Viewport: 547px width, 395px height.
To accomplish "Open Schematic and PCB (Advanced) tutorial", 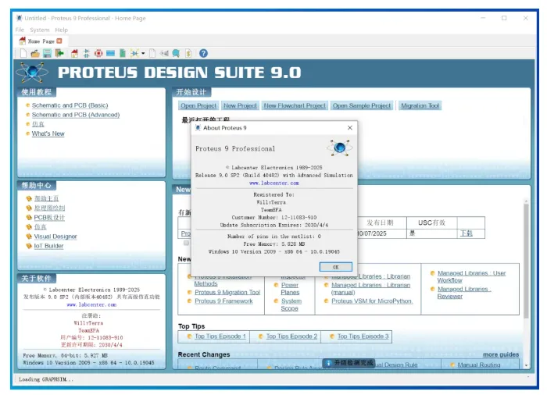I will tap(76, 115).
